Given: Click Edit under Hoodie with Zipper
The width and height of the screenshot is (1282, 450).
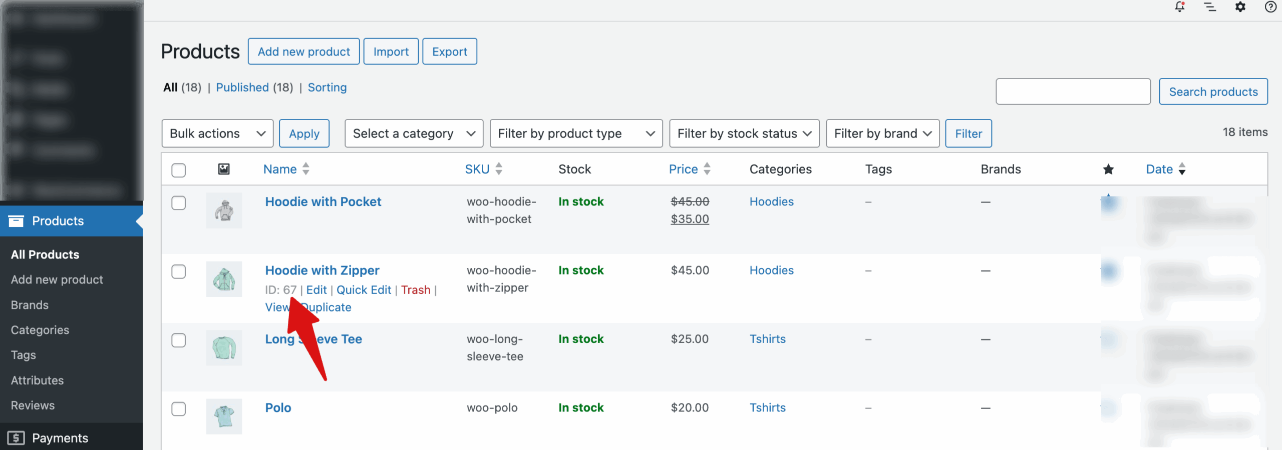Looking at the screenshot, I should point(316,290).
